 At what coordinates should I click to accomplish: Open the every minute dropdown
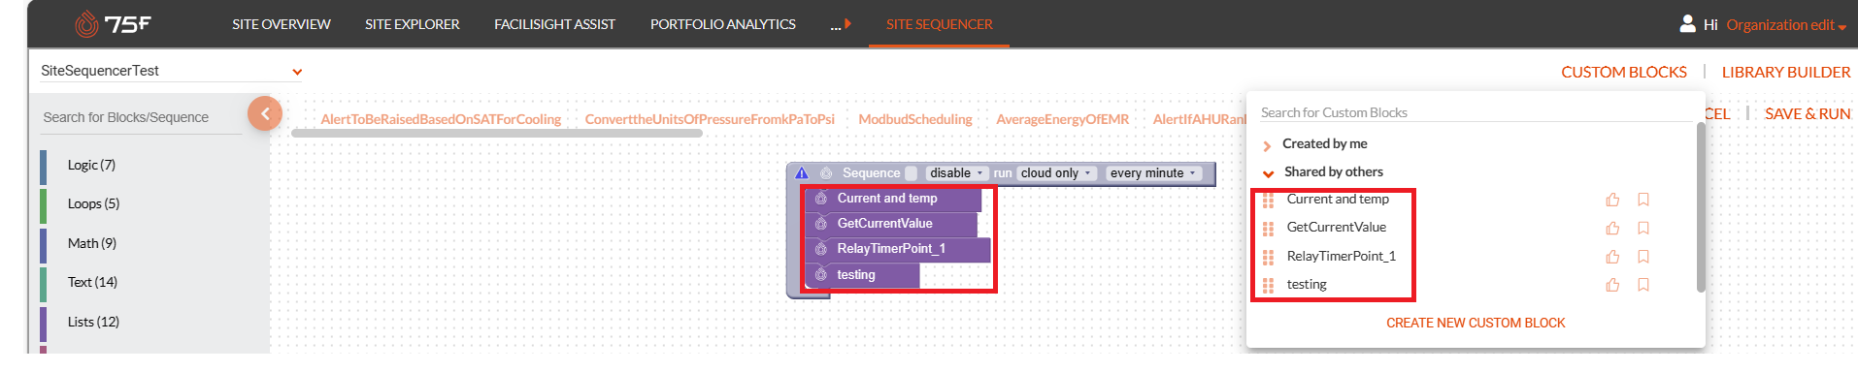coord(1153,173)
